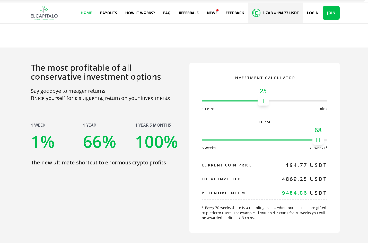Go to the Referrals page

coord(189,13)
